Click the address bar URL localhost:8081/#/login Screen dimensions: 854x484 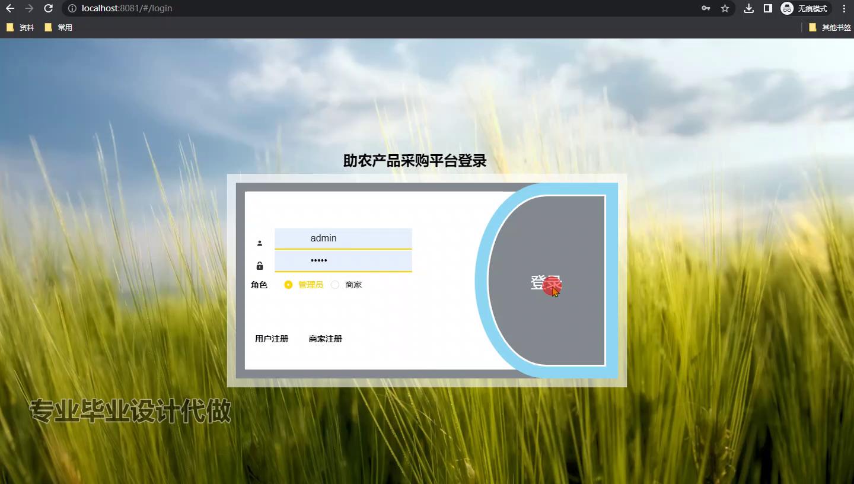coord(127,8)
